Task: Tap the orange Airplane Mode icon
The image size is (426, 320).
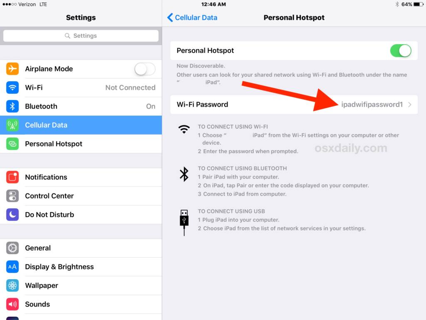Action: tap(12, 69)
